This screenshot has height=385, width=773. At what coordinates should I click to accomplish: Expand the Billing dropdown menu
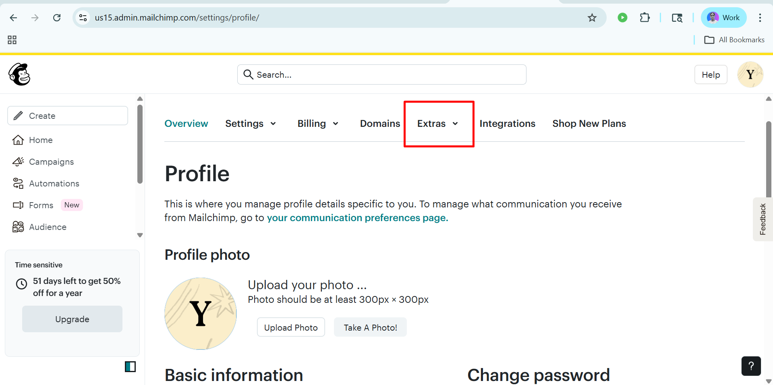[318, 124]
